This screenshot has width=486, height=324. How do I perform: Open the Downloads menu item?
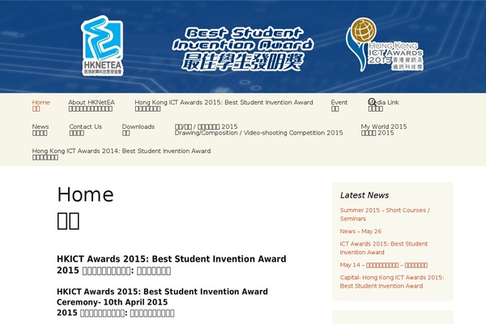pyautogui.click(x=139, y=130)
